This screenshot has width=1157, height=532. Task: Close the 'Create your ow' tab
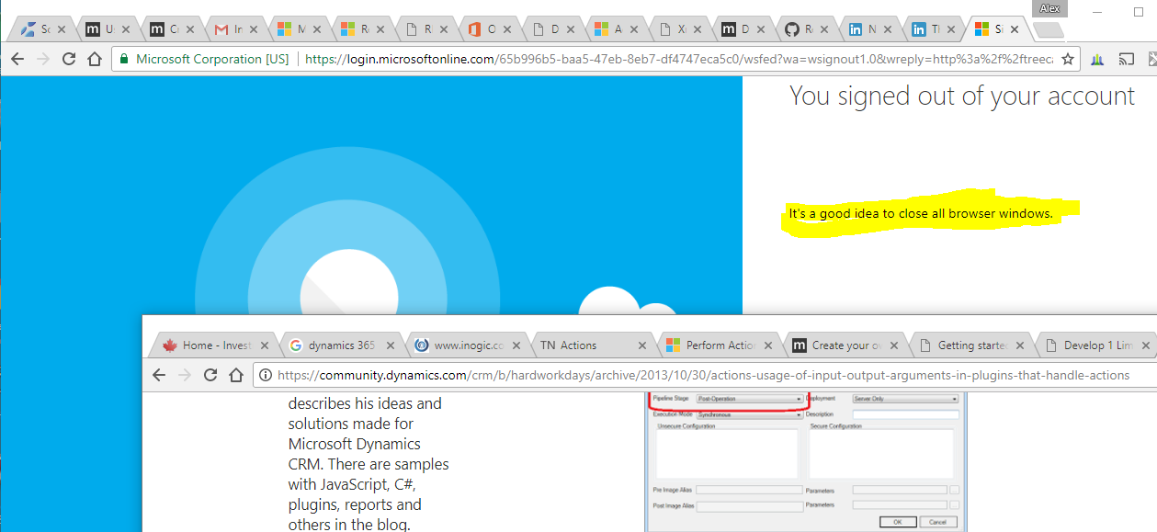click(x=895, y=346)
